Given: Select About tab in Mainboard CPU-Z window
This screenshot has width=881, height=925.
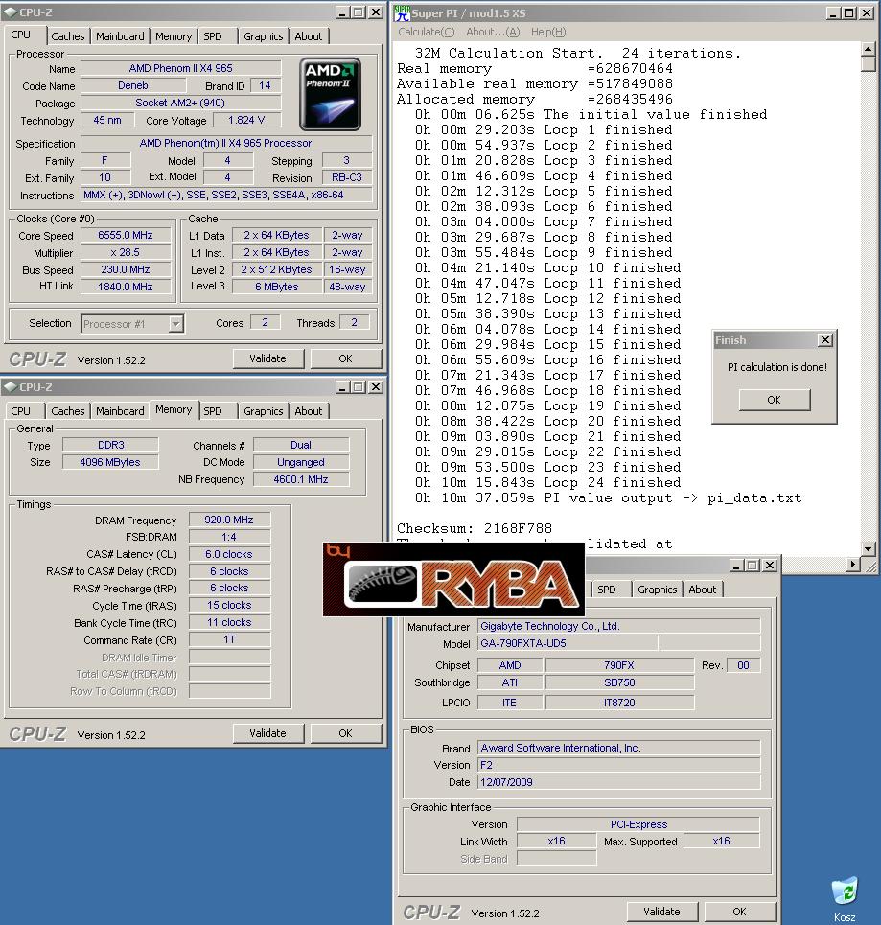Looking at the screenshot, I should 702,590.
